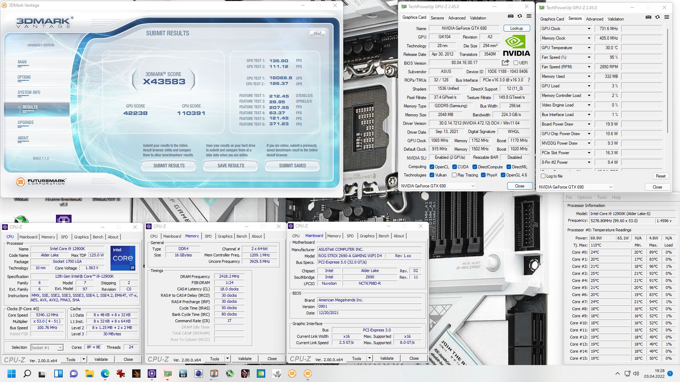The width and height of the screenshot is (680, 382).
Task: Click the BIOS version share/export icon
Action: click(x=505, y=63)
